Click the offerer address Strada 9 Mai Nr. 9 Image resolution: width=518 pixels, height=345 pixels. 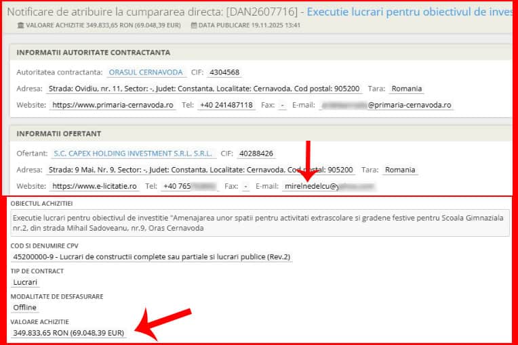coord(201,170)
